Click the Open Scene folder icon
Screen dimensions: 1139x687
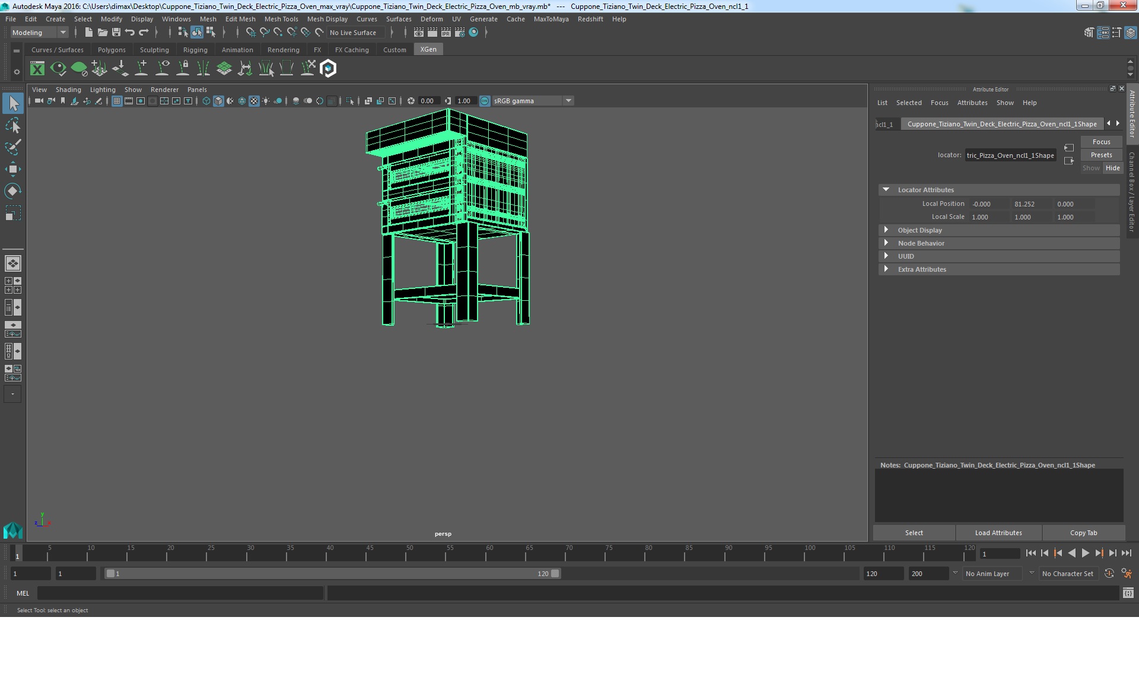102,33
